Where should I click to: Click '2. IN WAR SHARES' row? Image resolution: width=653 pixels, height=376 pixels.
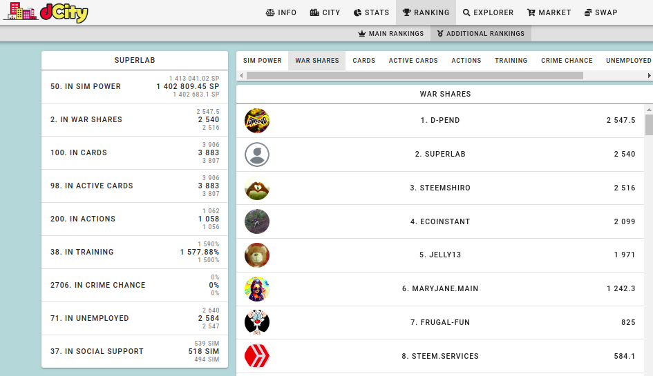[135, 120]
